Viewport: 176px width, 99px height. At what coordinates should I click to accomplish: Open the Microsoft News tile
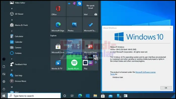point(90,46)
